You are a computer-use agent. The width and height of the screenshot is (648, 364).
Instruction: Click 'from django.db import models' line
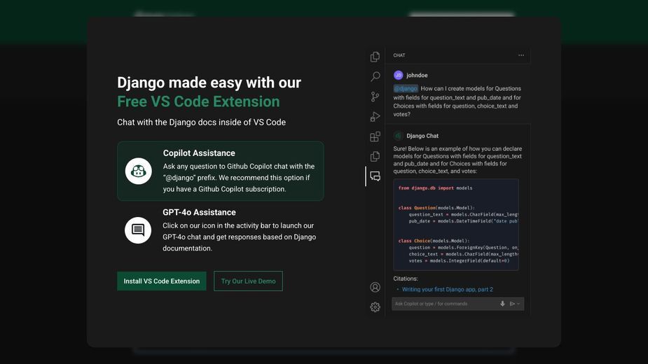click(435, 188)
